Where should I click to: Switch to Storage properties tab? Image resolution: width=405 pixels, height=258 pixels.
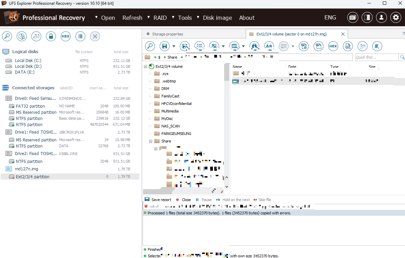click(168, 34)
